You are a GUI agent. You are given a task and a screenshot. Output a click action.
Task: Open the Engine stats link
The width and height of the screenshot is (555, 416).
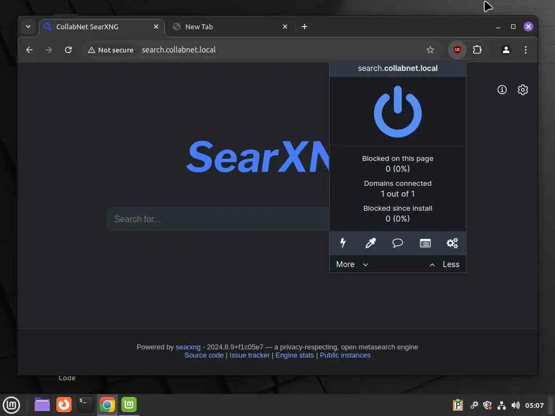(x=294, y=355)
